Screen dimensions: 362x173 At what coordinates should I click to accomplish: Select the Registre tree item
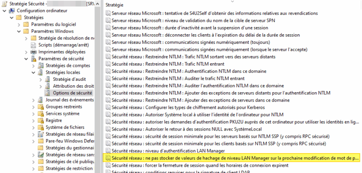(x=54, y=121)
